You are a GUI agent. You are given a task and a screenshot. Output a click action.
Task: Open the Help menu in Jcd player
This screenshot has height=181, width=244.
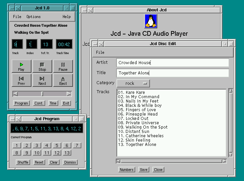[x=67, y=17]
